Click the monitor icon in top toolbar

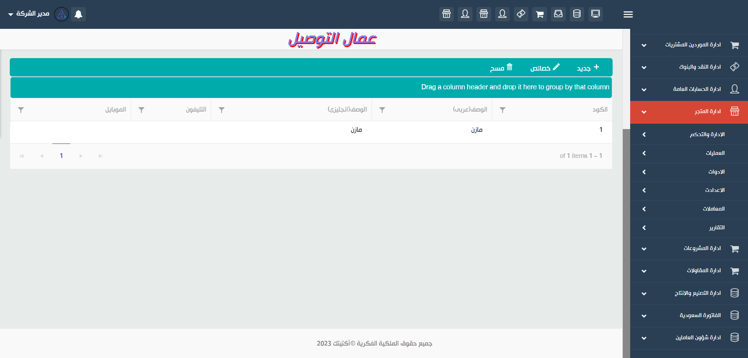point(595,14)
